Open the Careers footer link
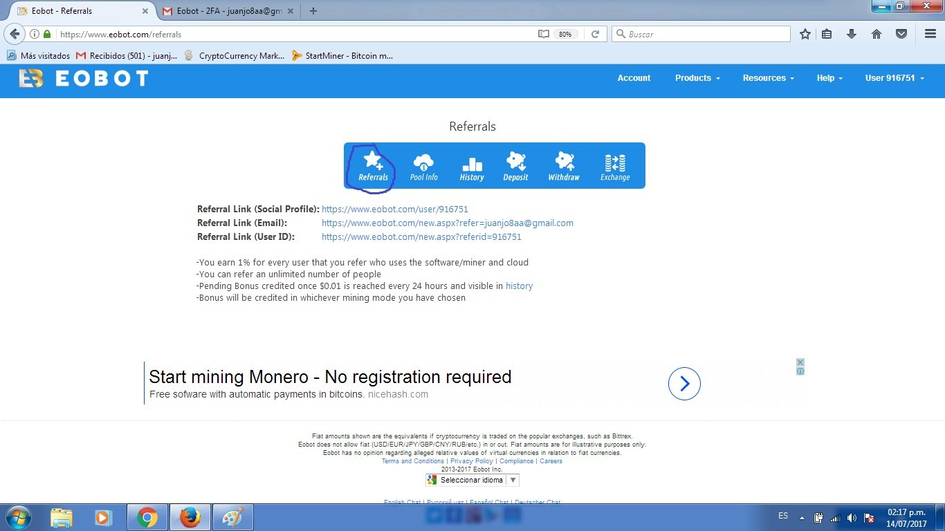The width and height of the screenshot is (945, 531). (551, 461)
